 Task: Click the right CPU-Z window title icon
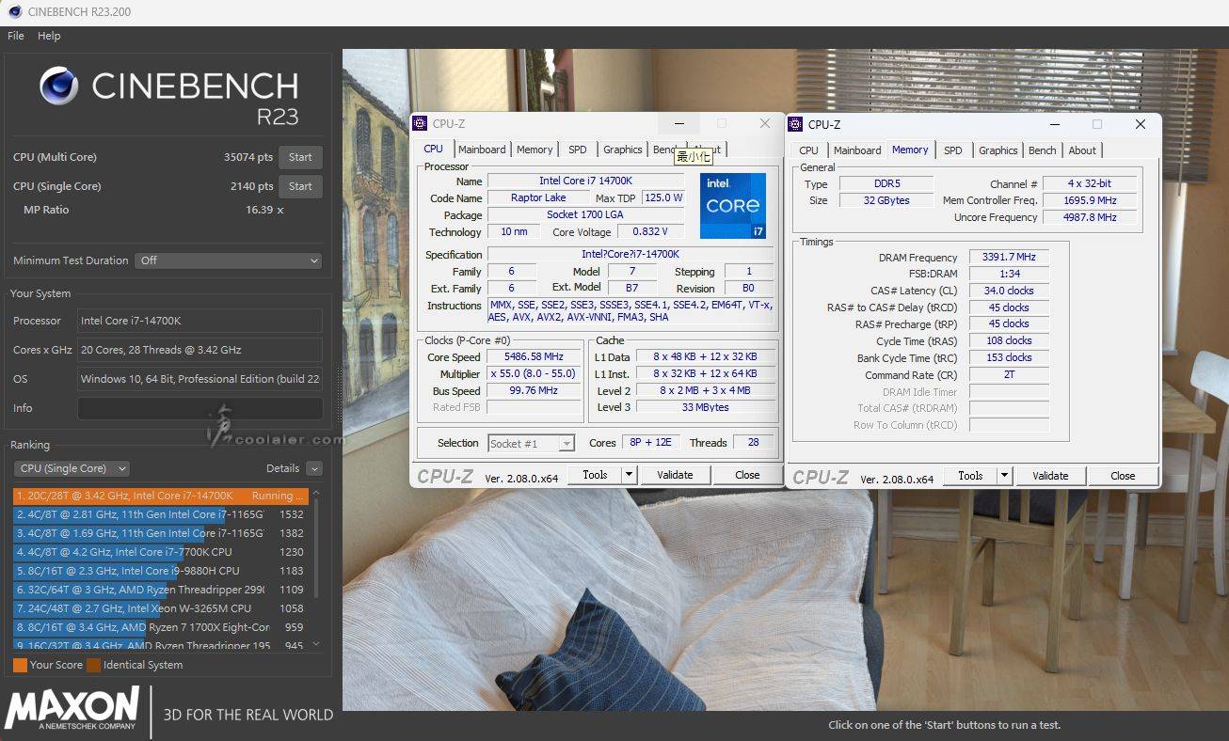(x=796, y=124)
